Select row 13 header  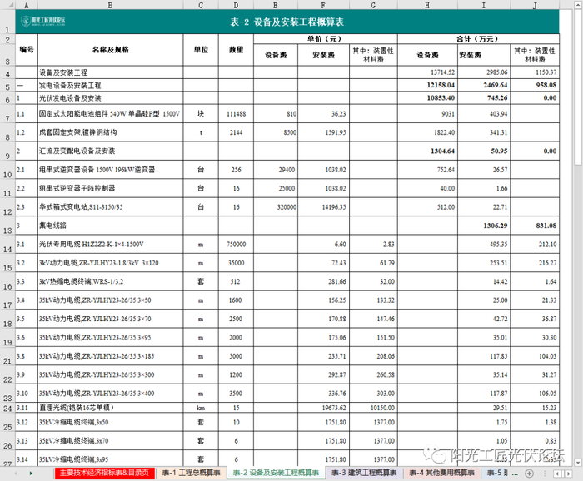[7, 226]
